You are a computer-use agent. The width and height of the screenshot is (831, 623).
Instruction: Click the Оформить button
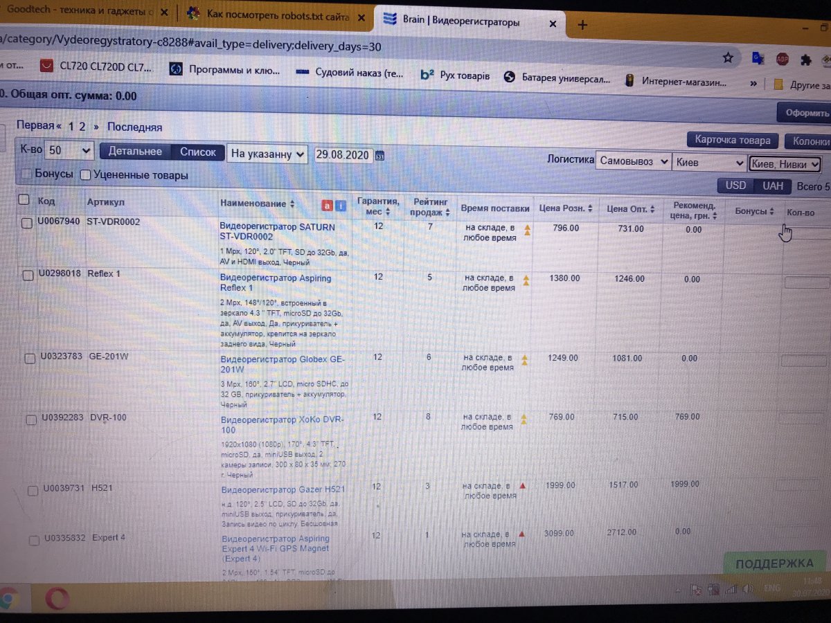click(805, 113)
